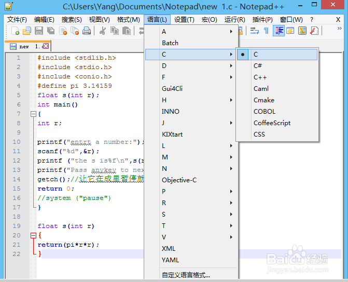Screen dimensions: 348x282
Task: Choose Gui4Cli language
Action: (x=191, y=89)
